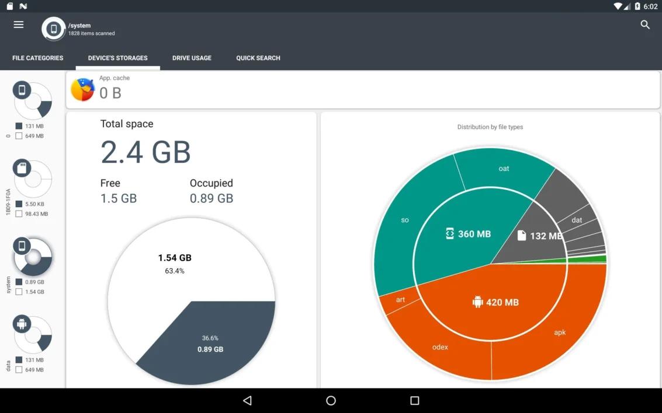The image size is (662, 413).
Task: Click the /system scan progress icon
Action: 53,29
